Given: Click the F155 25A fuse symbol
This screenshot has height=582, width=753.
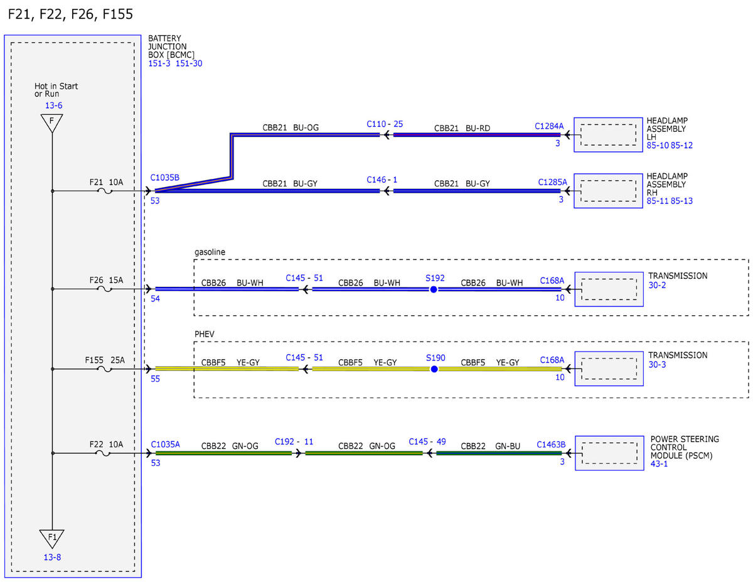Looking at the screenshot, I should [106, 369].
